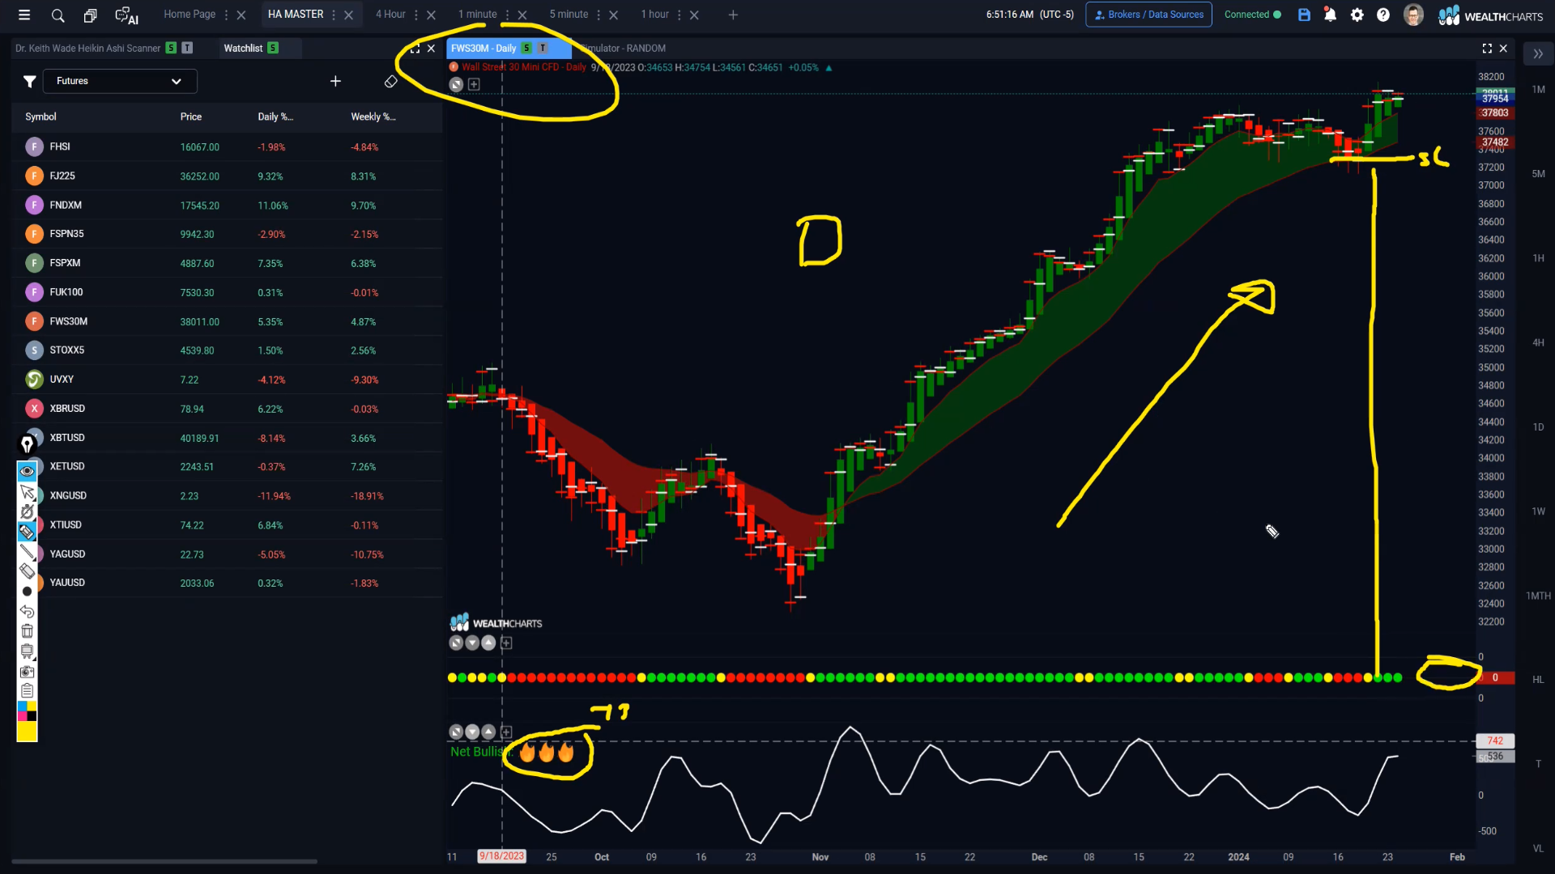Open the watchlist filter funnel icon
The image size is (1555, 874).
pos(29,81)
